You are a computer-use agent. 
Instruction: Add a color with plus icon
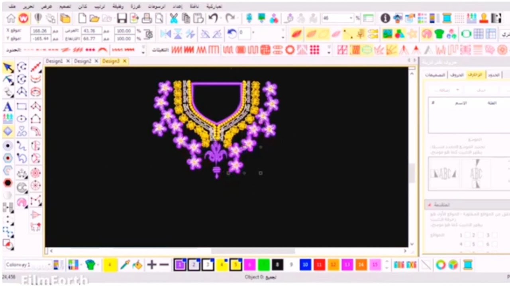pyautogui.click(x=151, y=265)
